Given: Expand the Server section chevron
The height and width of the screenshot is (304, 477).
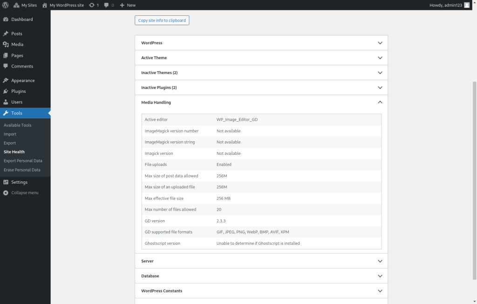Looking at the screenshot, I should [380, 261].
